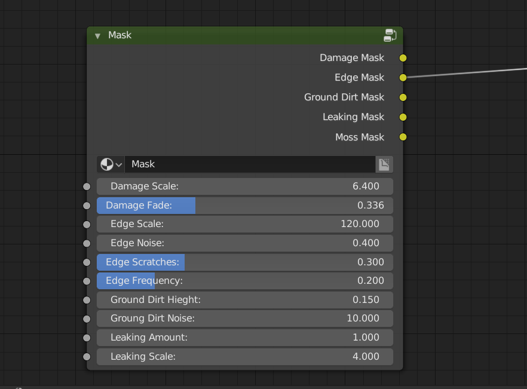Image resolution: width=527 pixels, height=389 pixels.
Task: Click the Leaking Scale input socket
Action: (87, 357)
